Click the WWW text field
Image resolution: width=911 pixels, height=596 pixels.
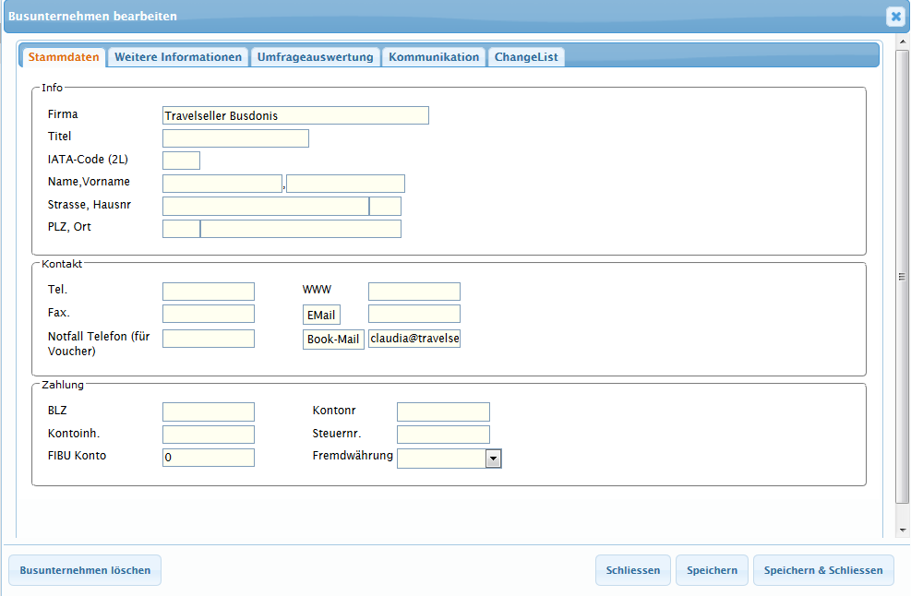click(414, 292)
